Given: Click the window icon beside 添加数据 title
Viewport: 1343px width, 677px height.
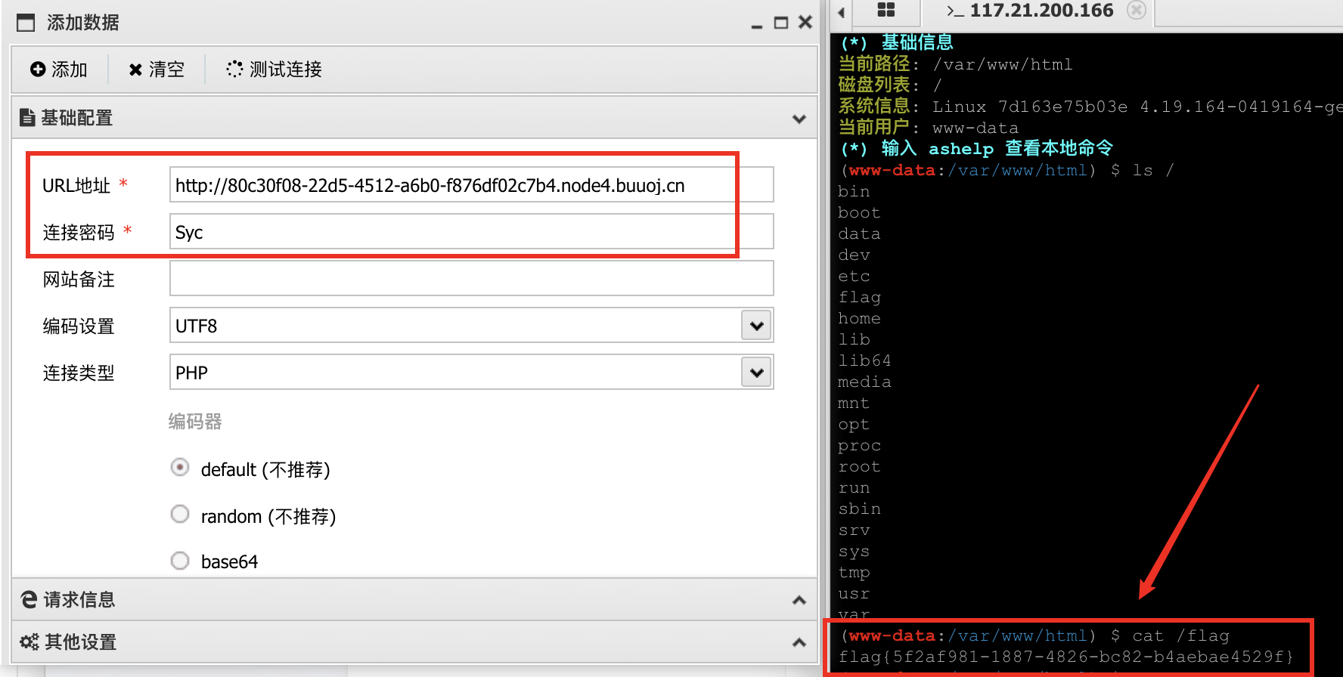Looking at the screenshot, I should [x=26, y=23].
